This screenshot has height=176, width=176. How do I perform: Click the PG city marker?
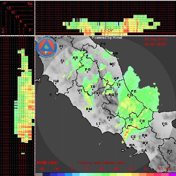point(87,72)
